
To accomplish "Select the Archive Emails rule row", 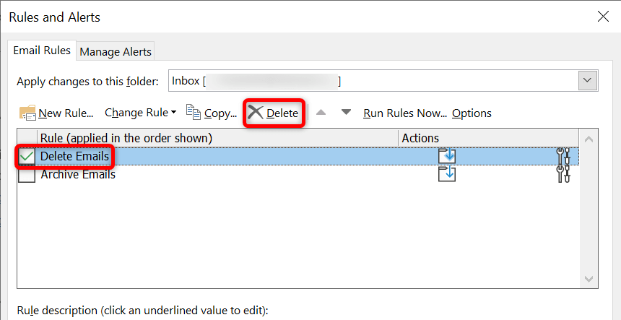I will click(217, 175).
